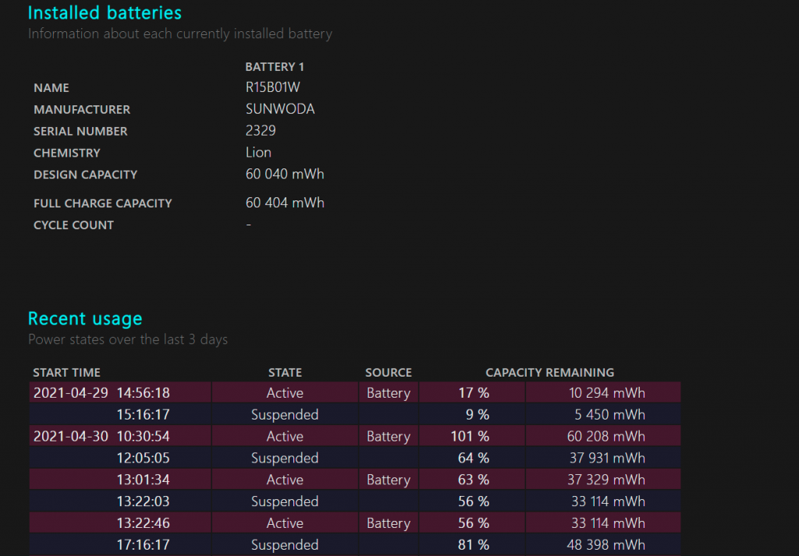
Task: Select the 17 % capacity cell
Action: tap(474, 393)
